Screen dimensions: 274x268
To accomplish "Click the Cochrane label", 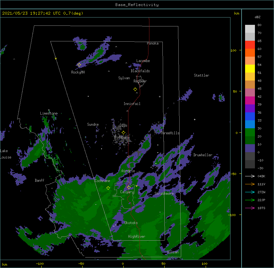I will click(x=102, y=181).
